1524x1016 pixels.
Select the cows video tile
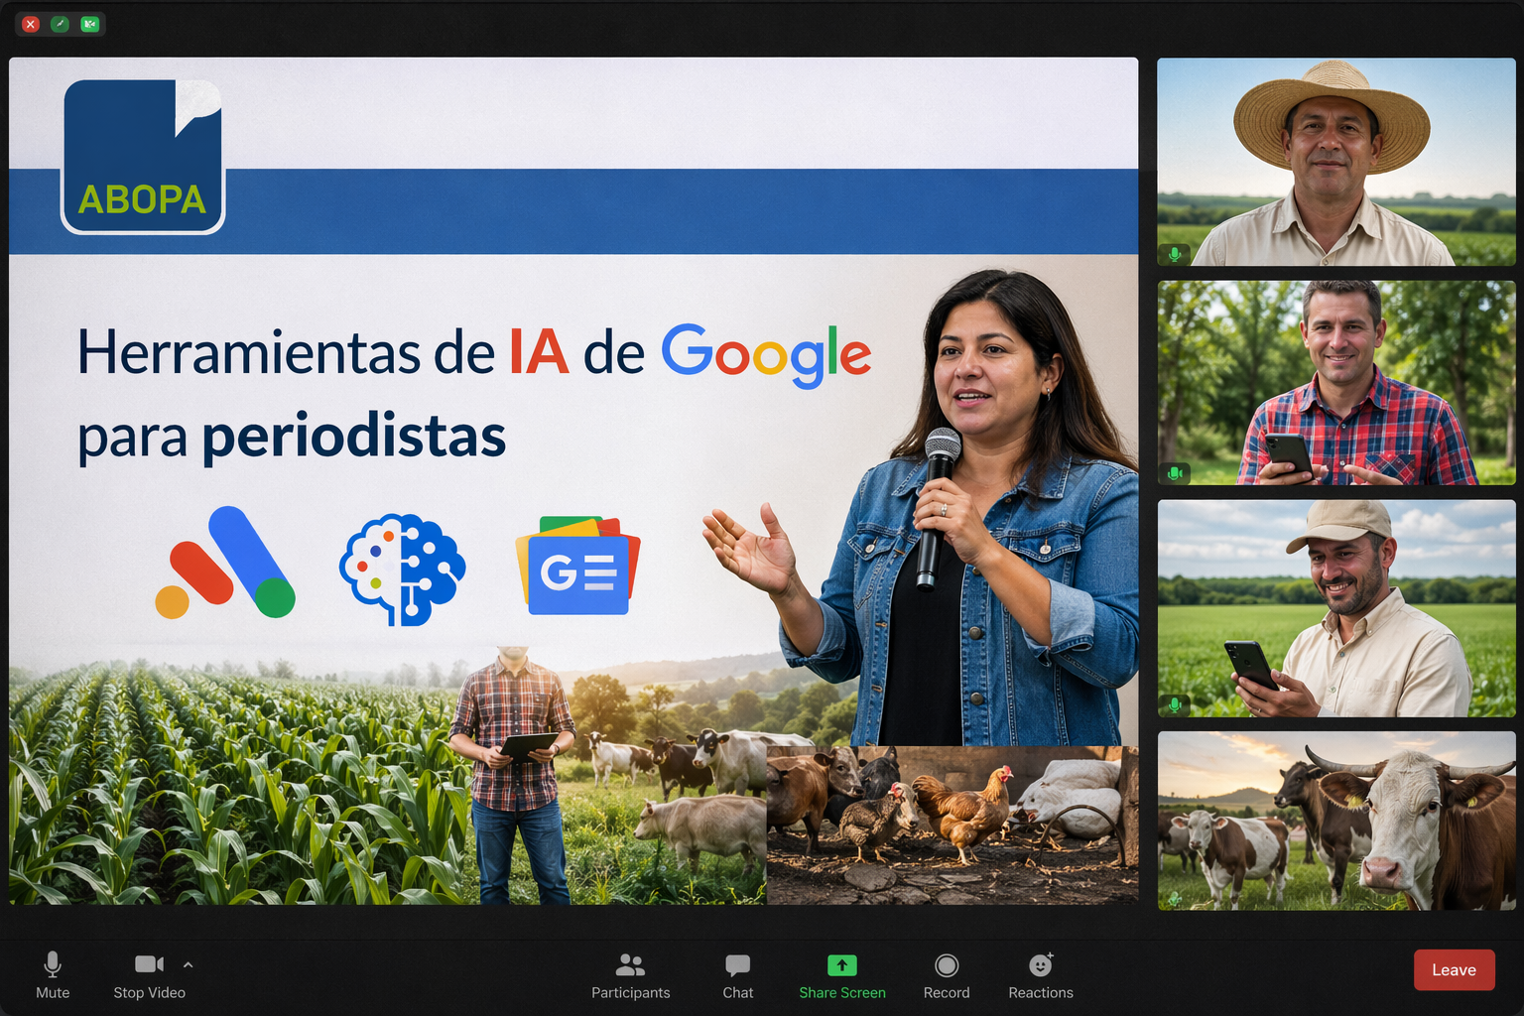pos(1335,821)
